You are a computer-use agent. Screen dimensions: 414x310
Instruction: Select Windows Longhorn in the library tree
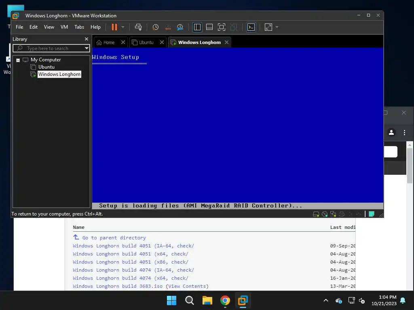59,74
